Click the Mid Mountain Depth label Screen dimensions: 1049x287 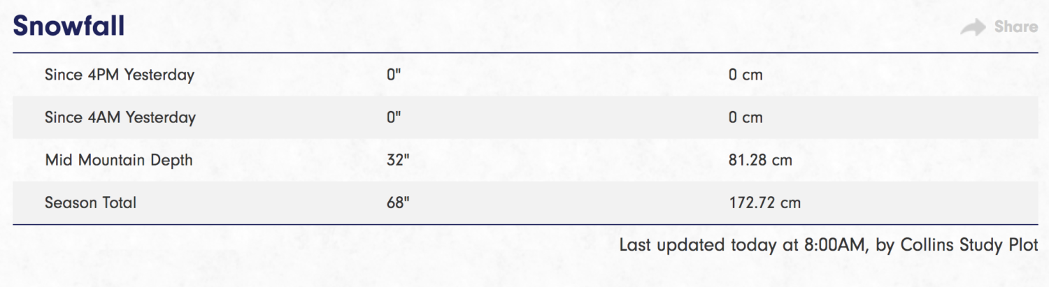[119, 160]
